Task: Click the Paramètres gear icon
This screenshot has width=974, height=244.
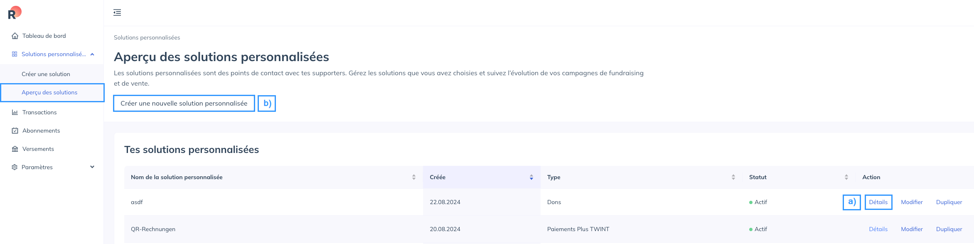Action: tap(15, 167)
